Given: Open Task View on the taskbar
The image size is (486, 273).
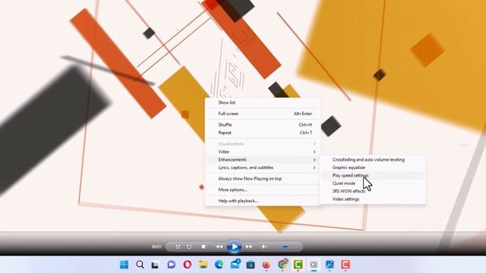Looking at the screenshot, I should pos(155,265).
